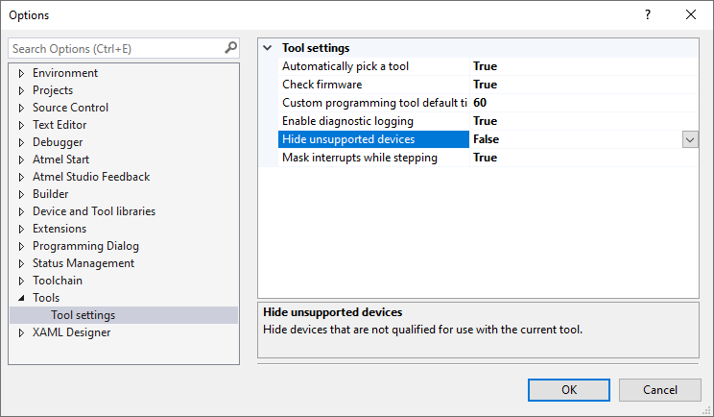Click the search magnifier icon

tap(230, 47)
